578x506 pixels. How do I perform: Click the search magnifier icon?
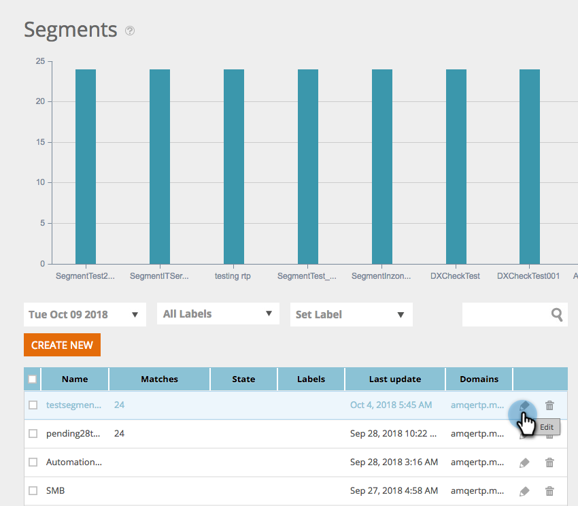[x=557, y=315]
